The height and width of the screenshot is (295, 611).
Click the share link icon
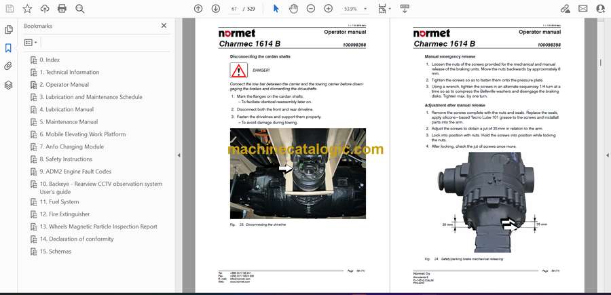click(565, 9)
